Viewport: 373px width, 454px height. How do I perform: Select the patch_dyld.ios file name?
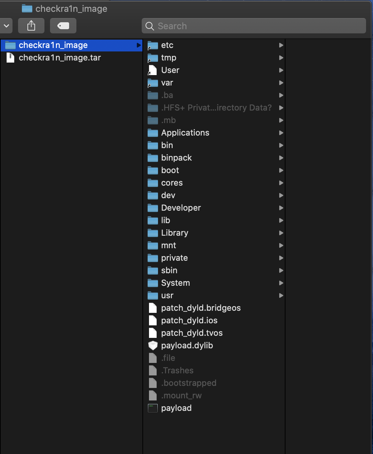[189, 321]
